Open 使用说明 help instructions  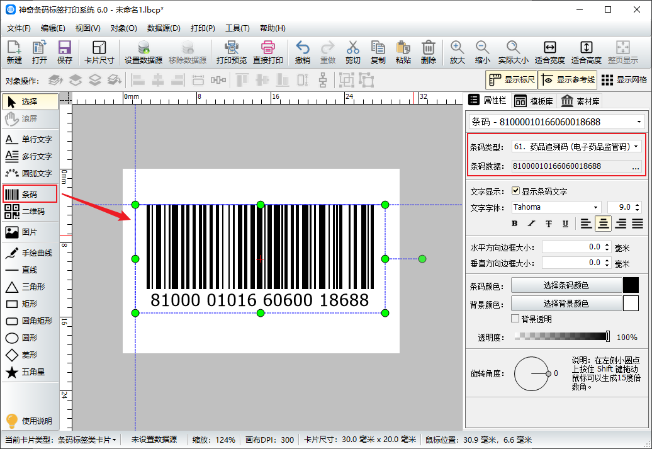(30, 421)
